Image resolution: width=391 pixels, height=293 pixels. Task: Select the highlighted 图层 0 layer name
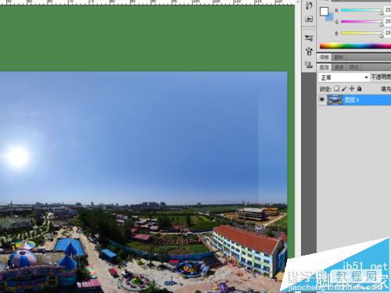coord(352,100)
